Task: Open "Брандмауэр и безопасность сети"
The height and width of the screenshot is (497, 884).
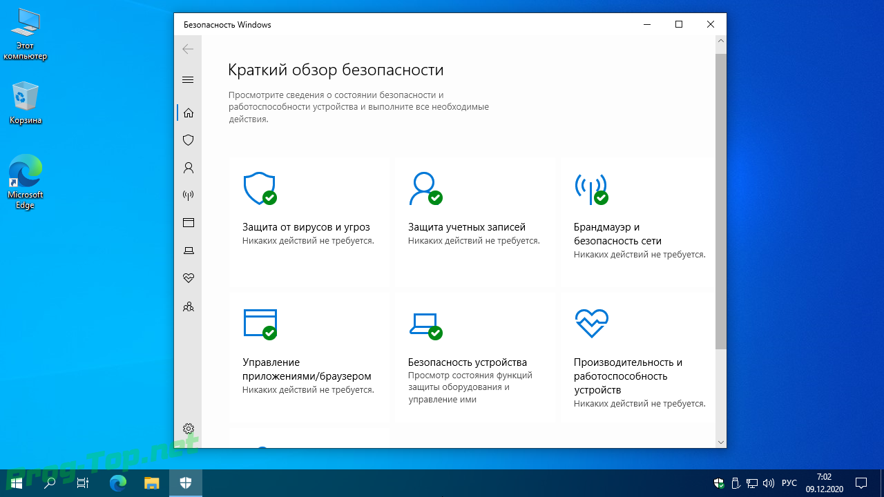Action: pyautogui.click(x=617, y=234)
